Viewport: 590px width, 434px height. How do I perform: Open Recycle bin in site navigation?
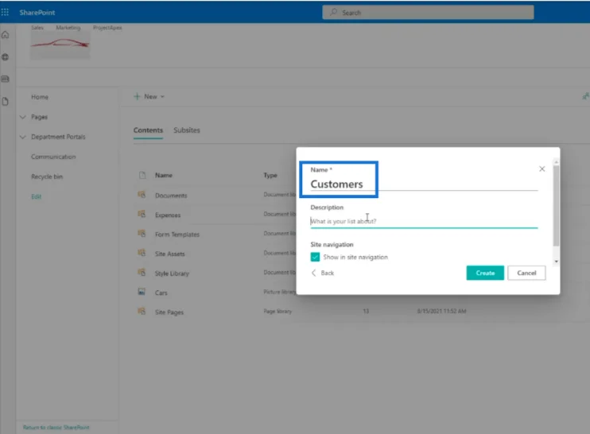(47, 176)
